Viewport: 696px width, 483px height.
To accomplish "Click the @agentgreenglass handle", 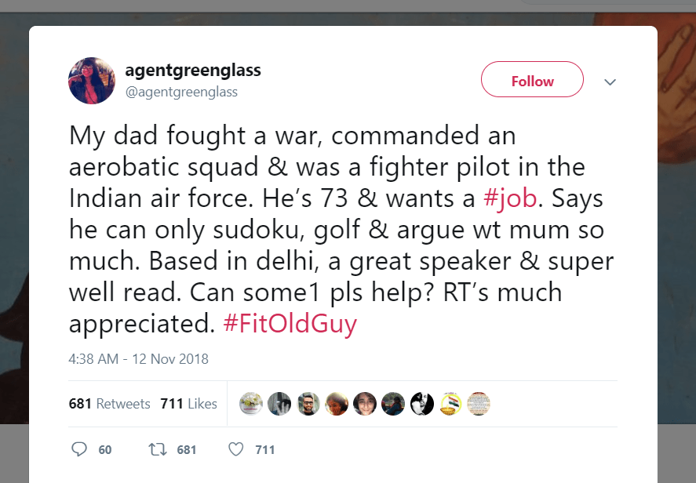I will [181, 92].
